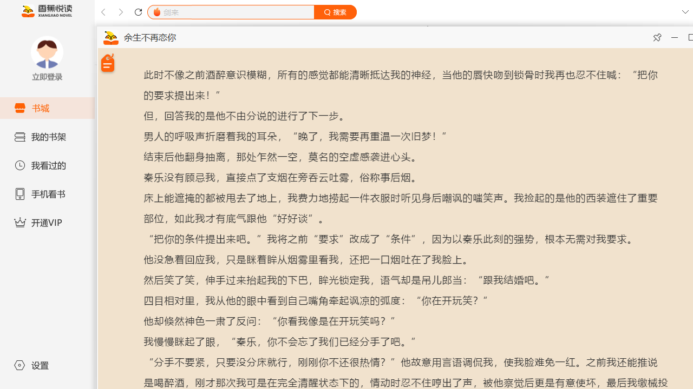Screen dimensions: 693x389
Task: Click the 开通VIP crown icon
Action: click(x=20, y=223)
